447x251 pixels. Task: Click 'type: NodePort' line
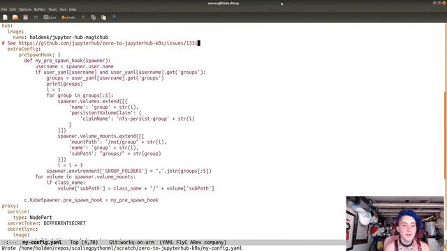[33, 218]
